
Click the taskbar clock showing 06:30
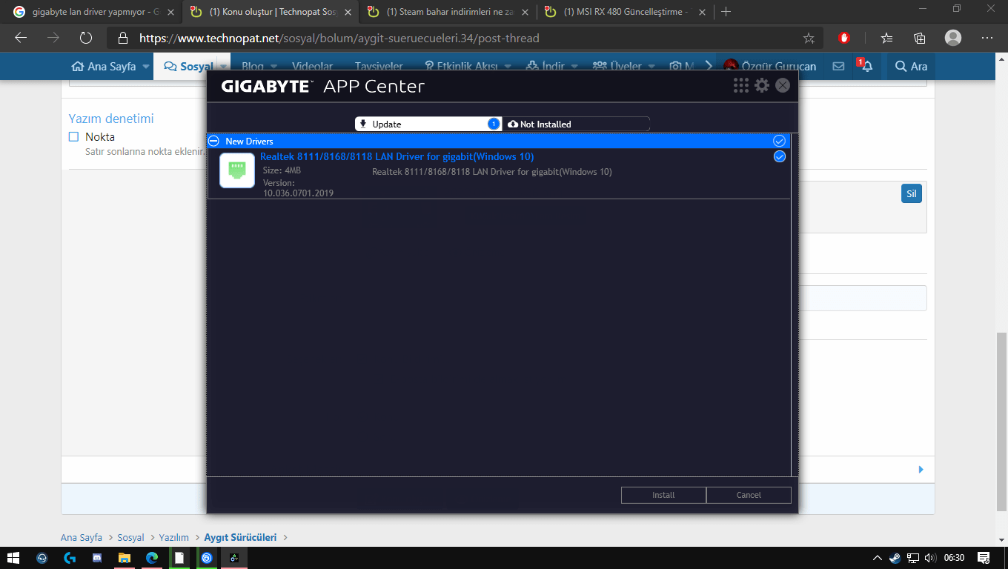(955, 558)
